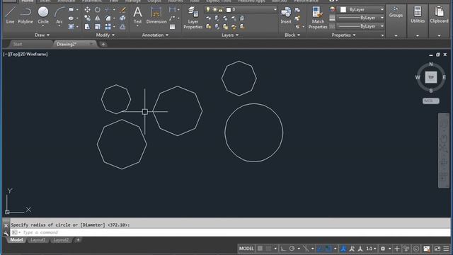Viewport: 453px width, 255px height.
Task: Close the command line window
Action: pos(6,225)
